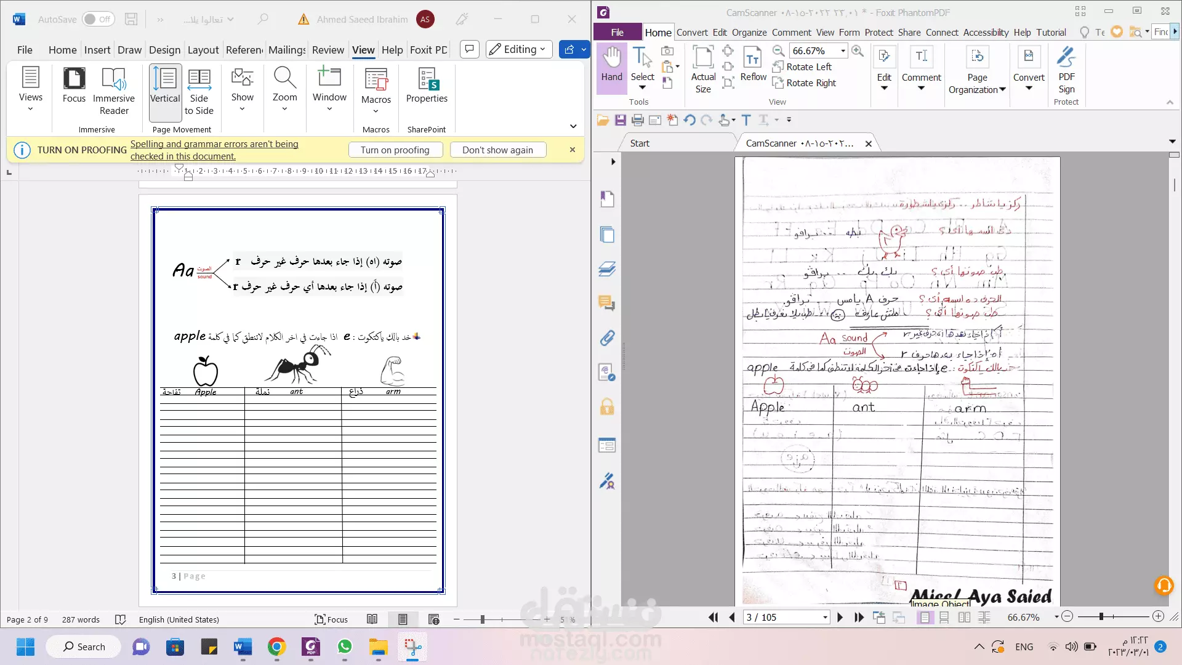
Task: Click the Actual Size button in Foxit
Action: point(703,69)
